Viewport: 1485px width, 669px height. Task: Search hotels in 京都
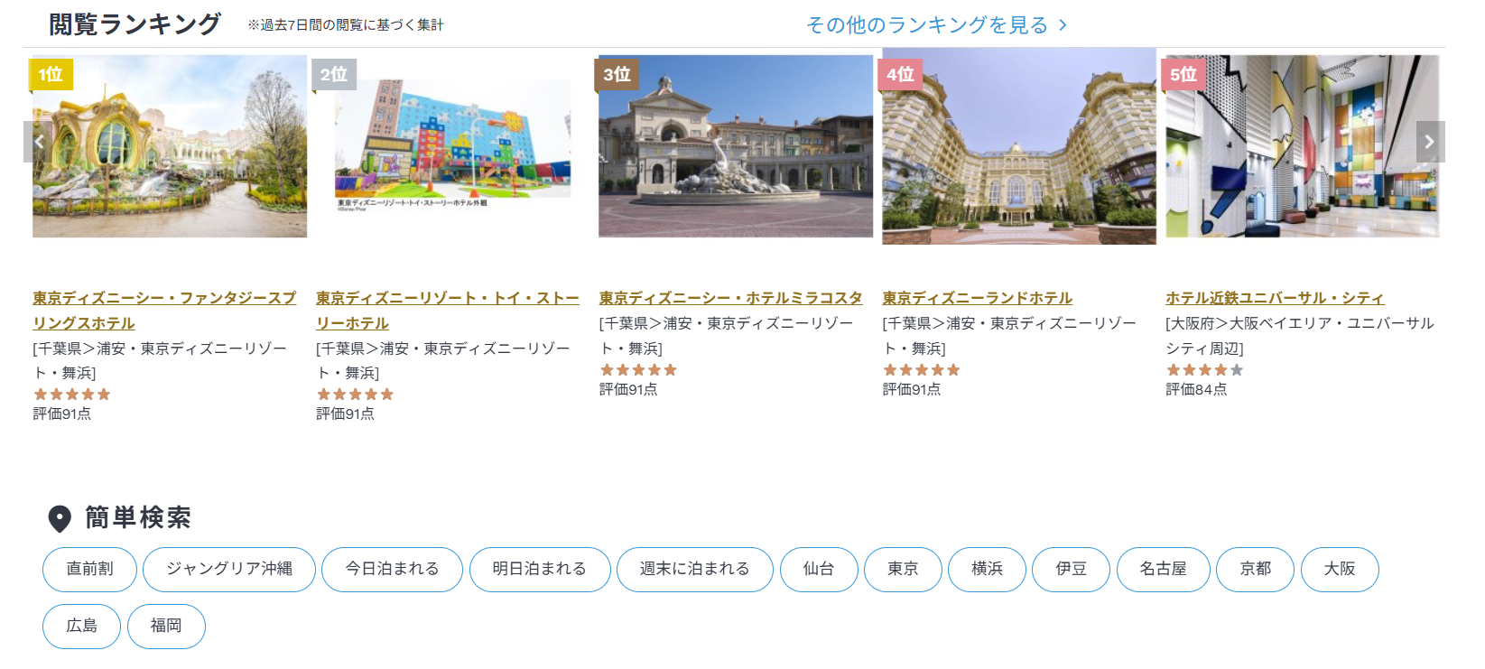tap(1254, 569)
